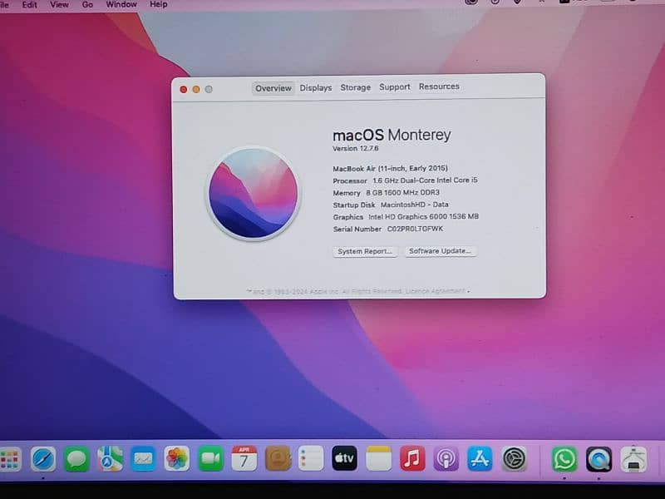
Task: Open System Preferences gear icon
Action: pos(514,459)
